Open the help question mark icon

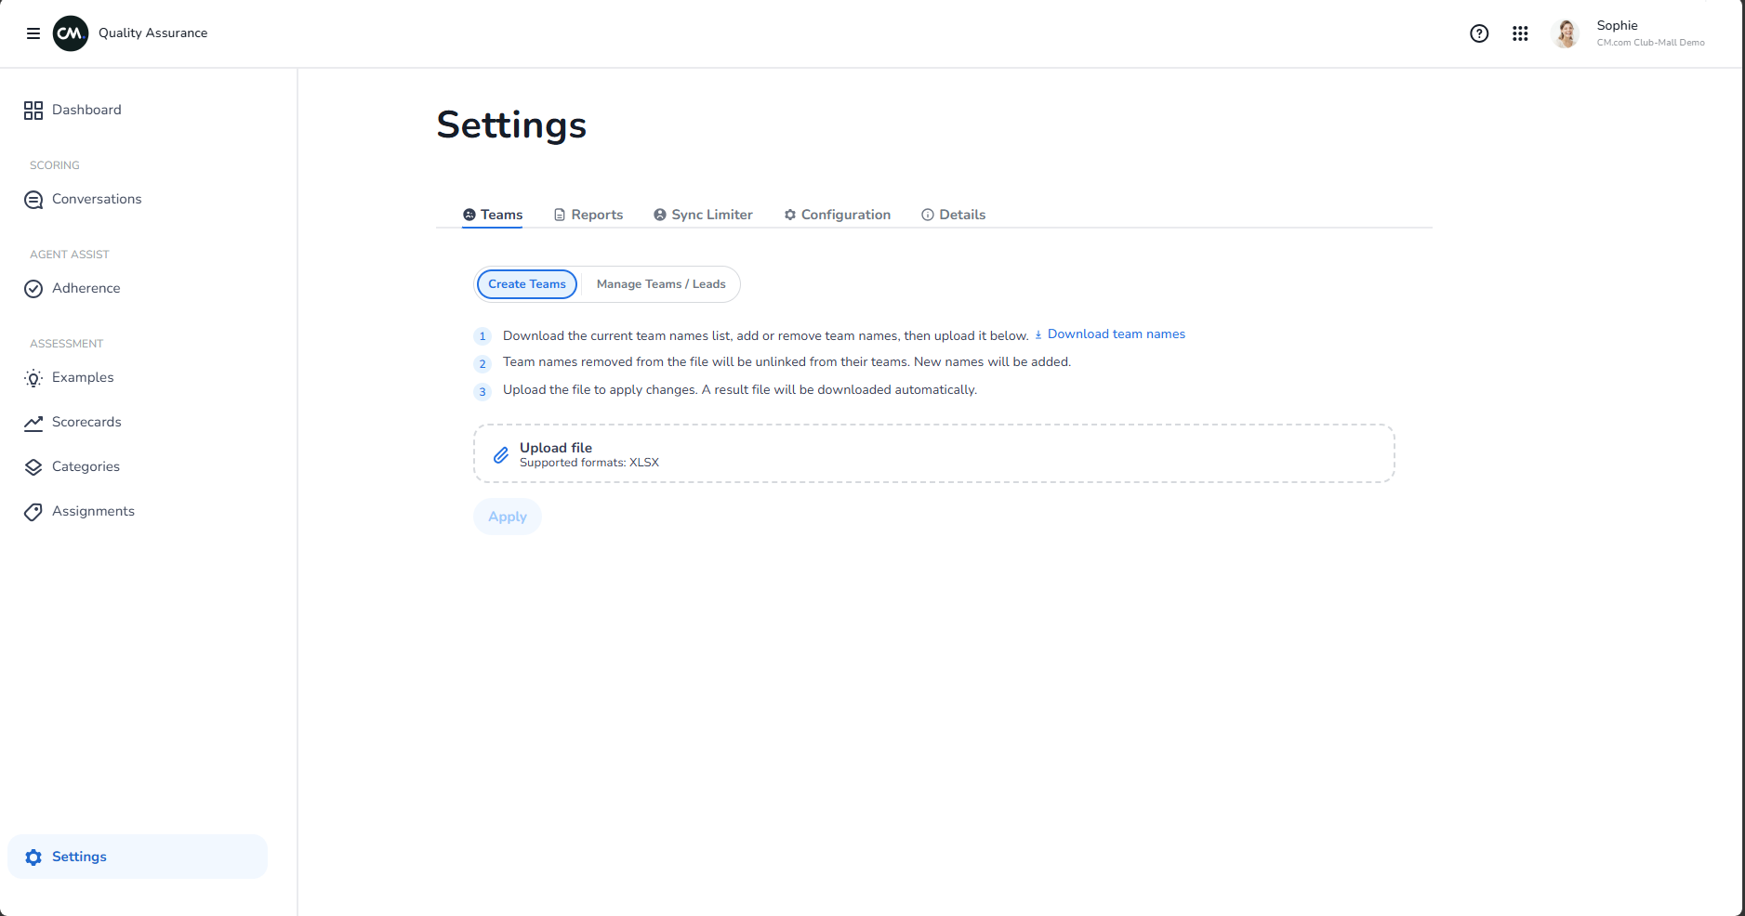tap(1479, 33)
